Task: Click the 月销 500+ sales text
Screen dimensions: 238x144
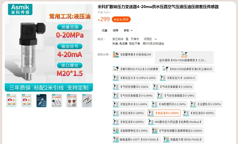Action: [x=104, y=12]
